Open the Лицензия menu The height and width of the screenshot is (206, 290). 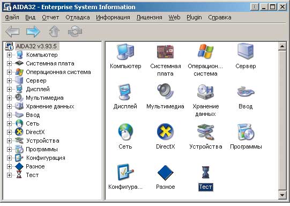coord(149,17)
